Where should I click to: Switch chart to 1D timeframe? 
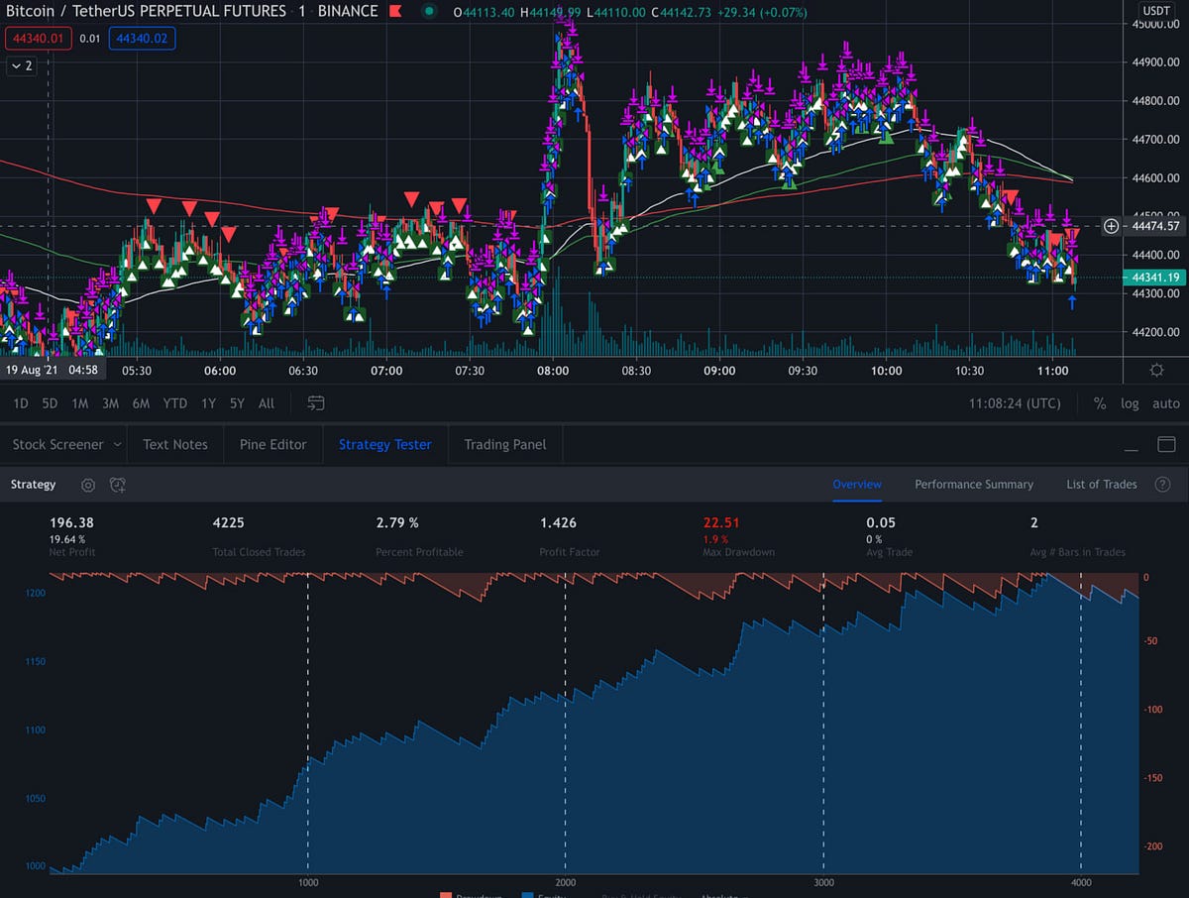pyautogui.click(x=20, y=403)
